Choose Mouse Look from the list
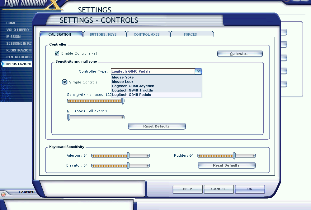Image resolution: width=311 pixels, height=210 pixels. click(156, 82)
